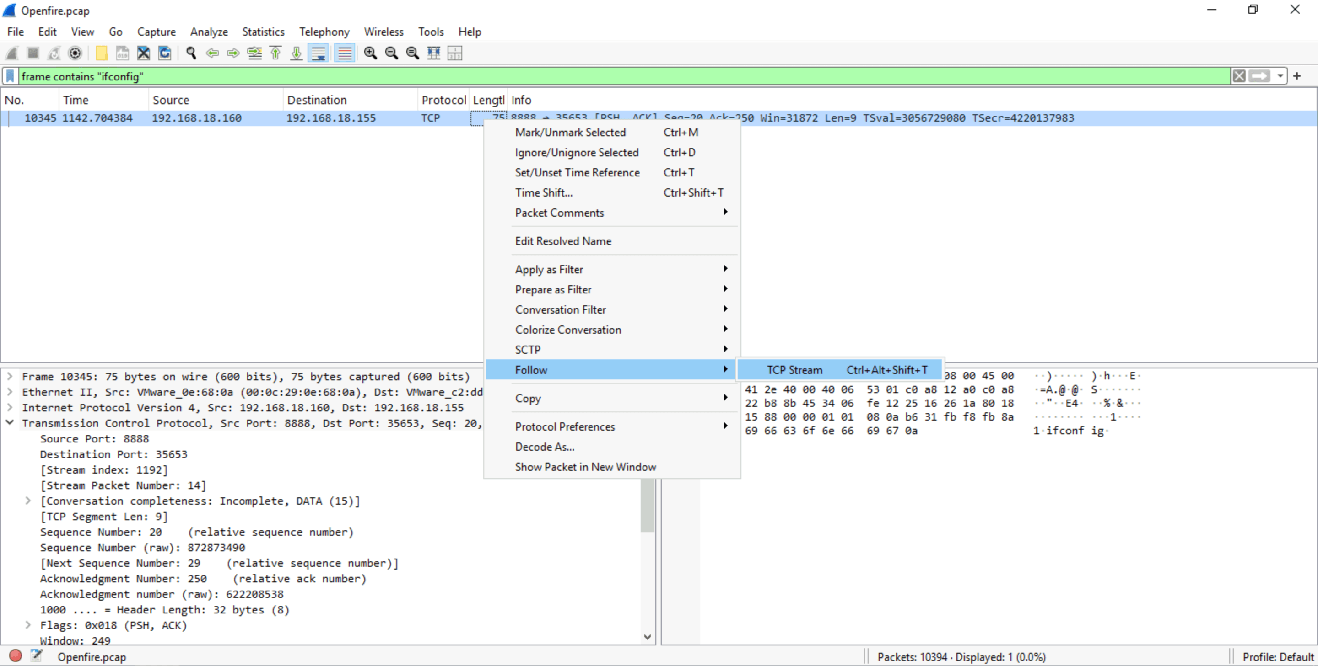Click Edit Resolved Name entry
Screen dimensions: 1318x666
click(612, 241)
